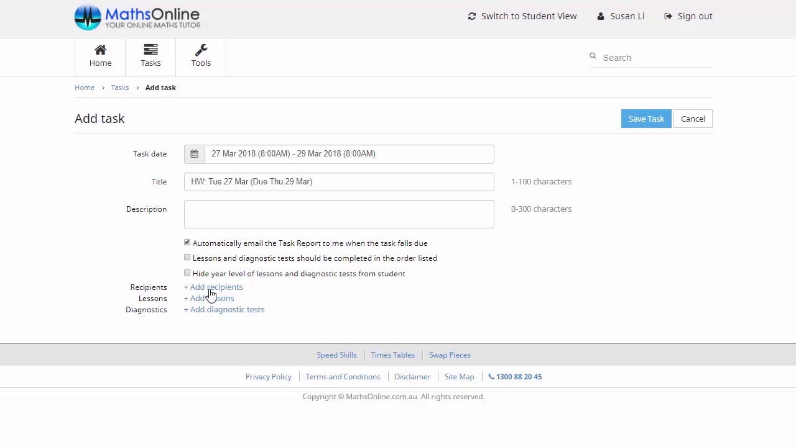Click the magnifier search icon
This screenshot has width=796, height=447.
click(x=593, y=56)
